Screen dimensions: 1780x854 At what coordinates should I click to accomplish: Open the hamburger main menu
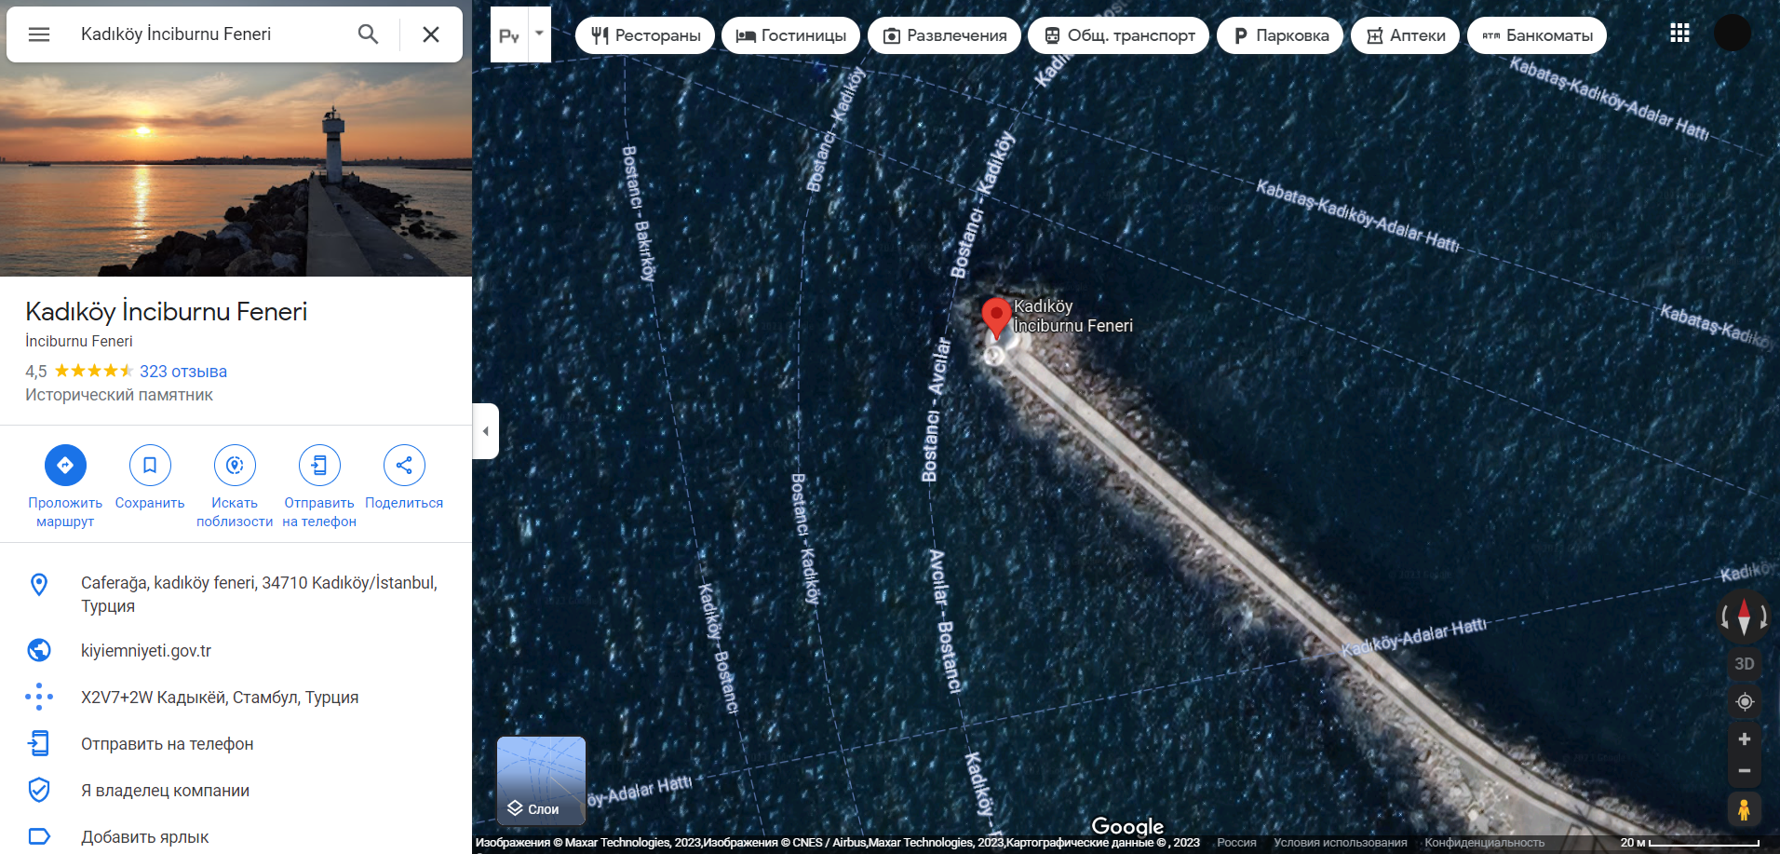pos(39,34)
